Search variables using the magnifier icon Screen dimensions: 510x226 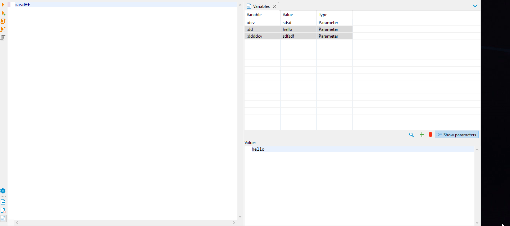click(x=411, y=135)
